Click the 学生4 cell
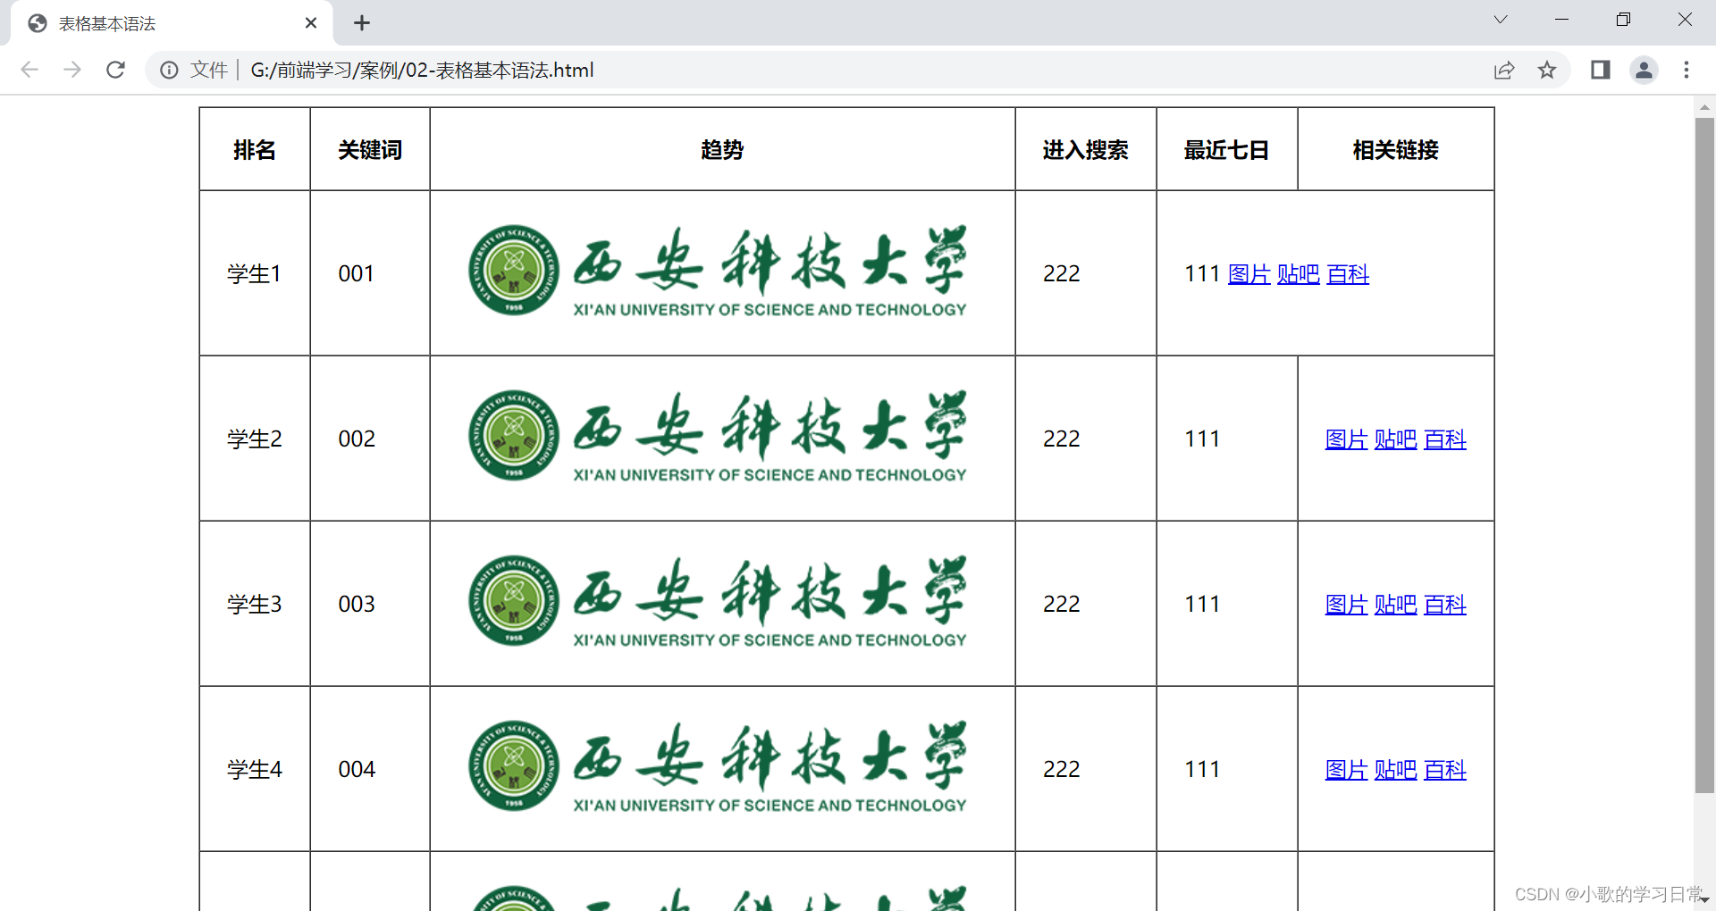The image size is (1716, 911). coord(255,769)
